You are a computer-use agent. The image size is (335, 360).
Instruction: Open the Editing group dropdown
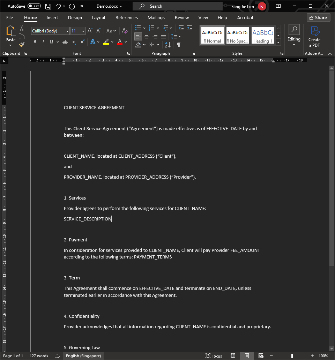pyautogui.click(x=294, y=35)
